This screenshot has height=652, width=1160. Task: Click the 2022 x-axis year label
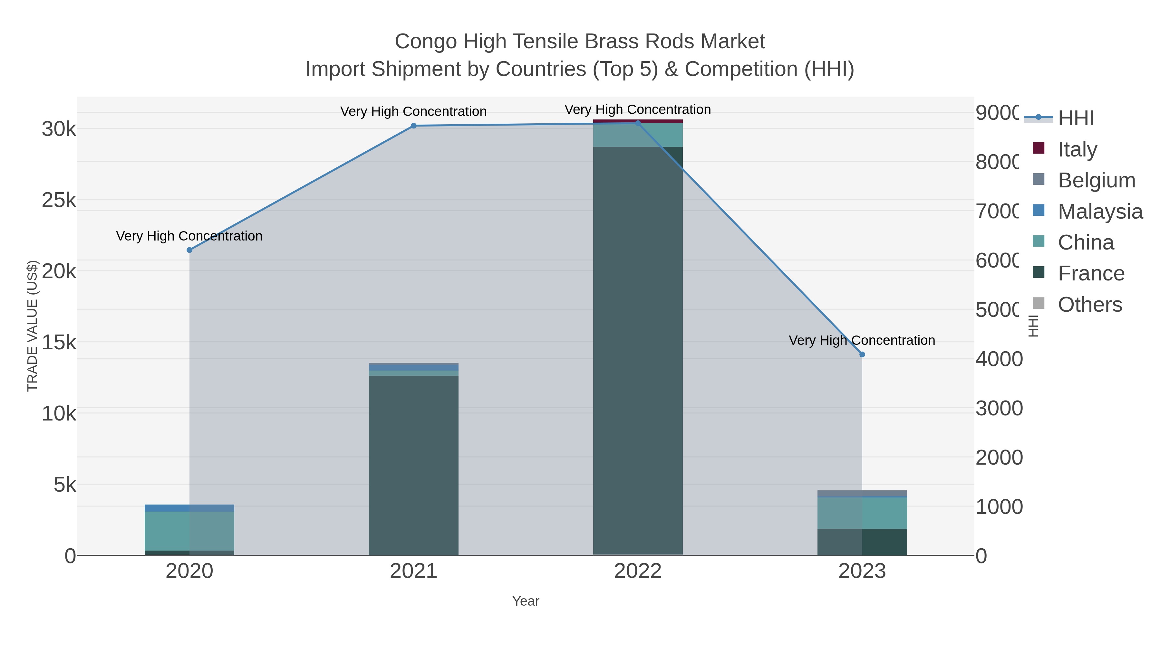(x=638, y=572)
